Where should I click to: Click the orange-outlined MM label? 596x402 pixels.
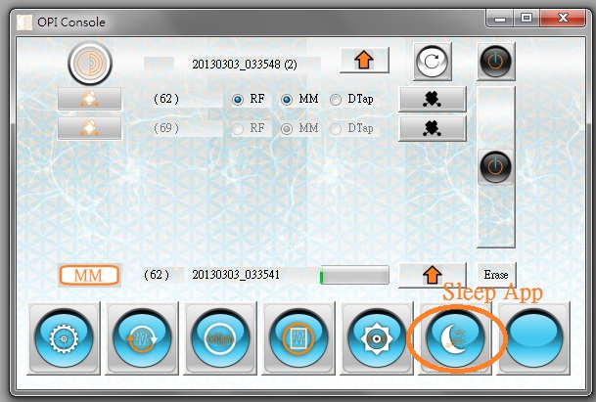click(89, 275)
